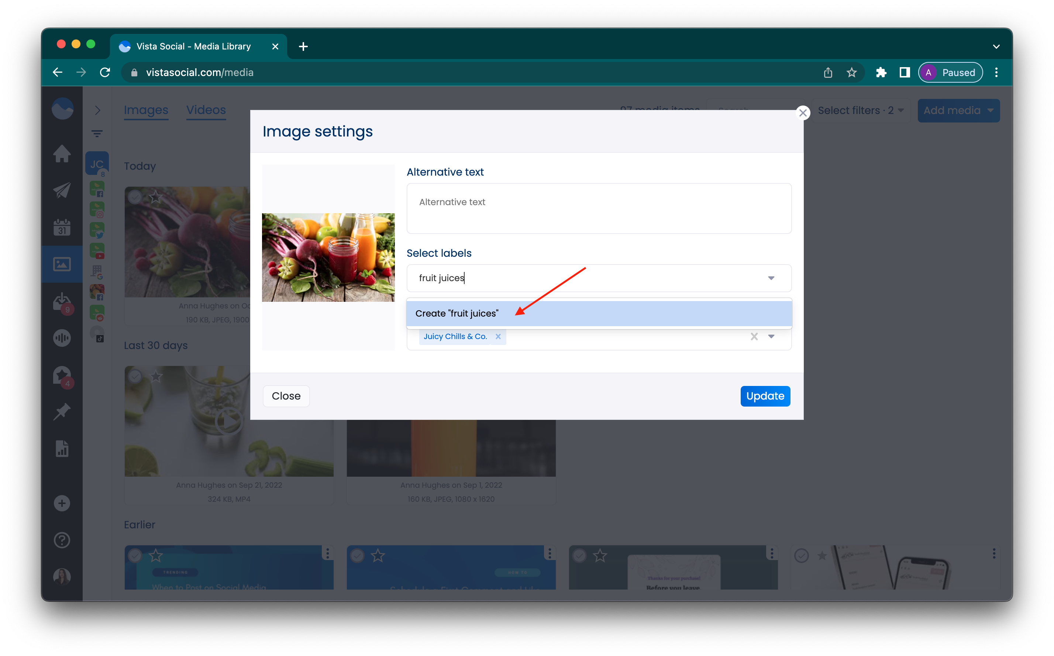Open the Calendar icon in sidebar

coord(62,227)
